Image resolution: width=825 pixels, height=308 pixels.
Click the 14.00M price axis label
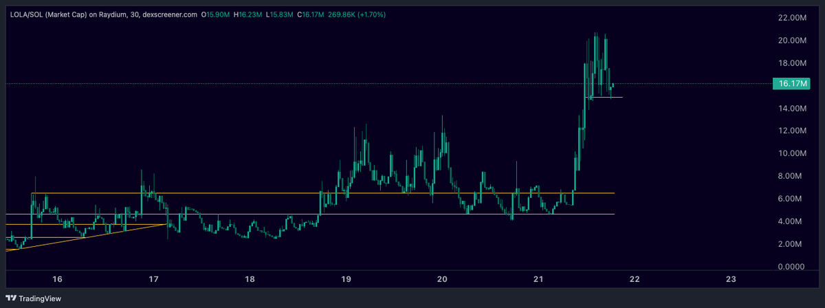[x=791, y=108]
